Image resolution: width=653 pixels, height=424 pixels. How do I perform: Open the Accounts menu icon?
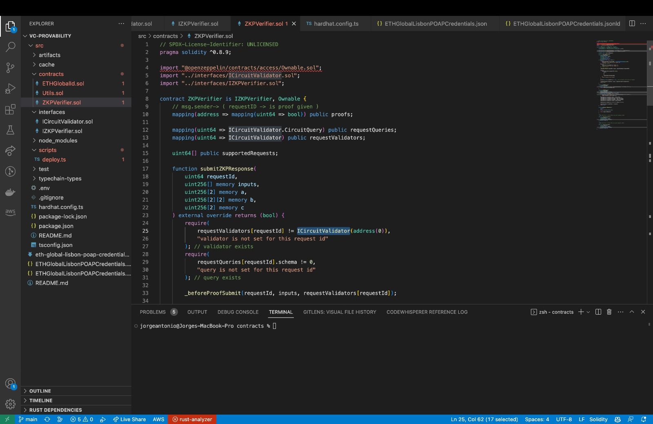[x=10, y=384]
